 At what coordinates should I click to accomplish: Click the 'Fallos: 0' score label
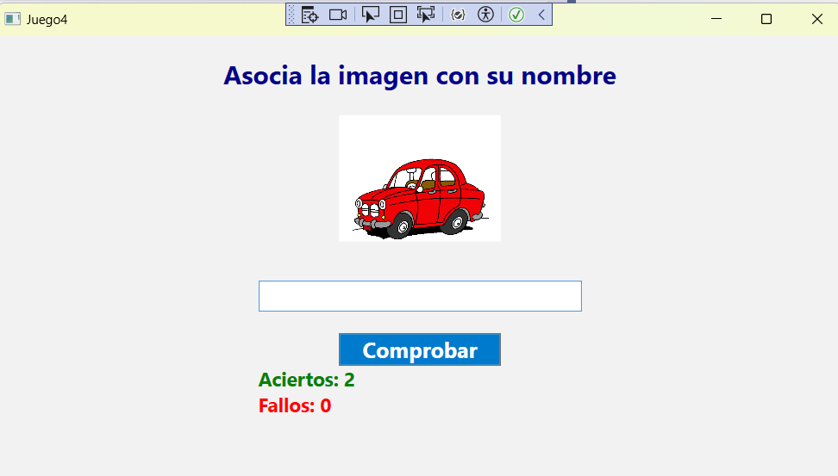click(x=295, y=405)
